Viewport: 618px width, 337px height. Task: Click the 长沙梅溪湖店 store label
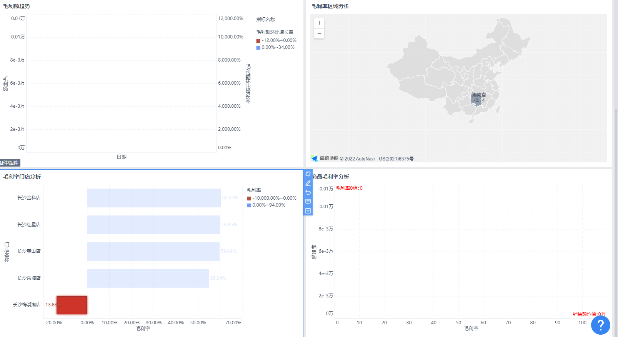pyautogui.click(x=27, y=305)
